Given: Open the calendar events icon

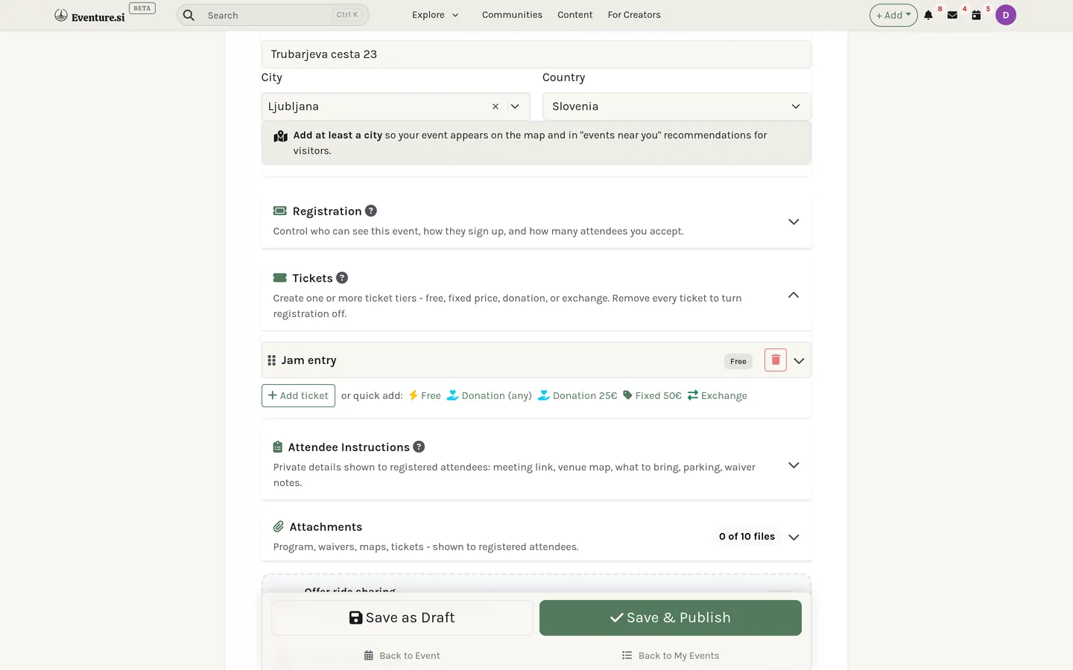Looking at the screenshot, I should tap(976, 15).
